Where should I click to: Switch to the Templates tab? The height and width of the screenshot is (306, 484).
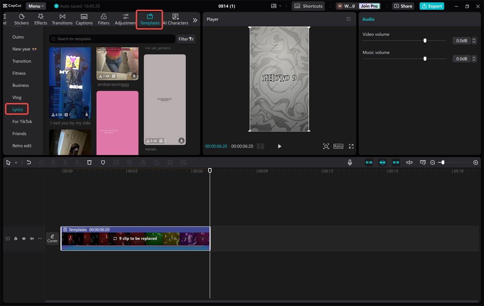[150, 19]
